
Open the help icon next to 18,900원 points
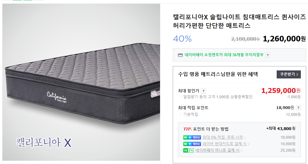point(298,108)
